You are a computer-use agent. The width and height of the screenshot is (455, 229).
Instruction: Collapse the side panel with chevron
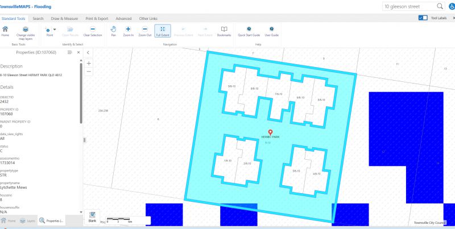88,53
